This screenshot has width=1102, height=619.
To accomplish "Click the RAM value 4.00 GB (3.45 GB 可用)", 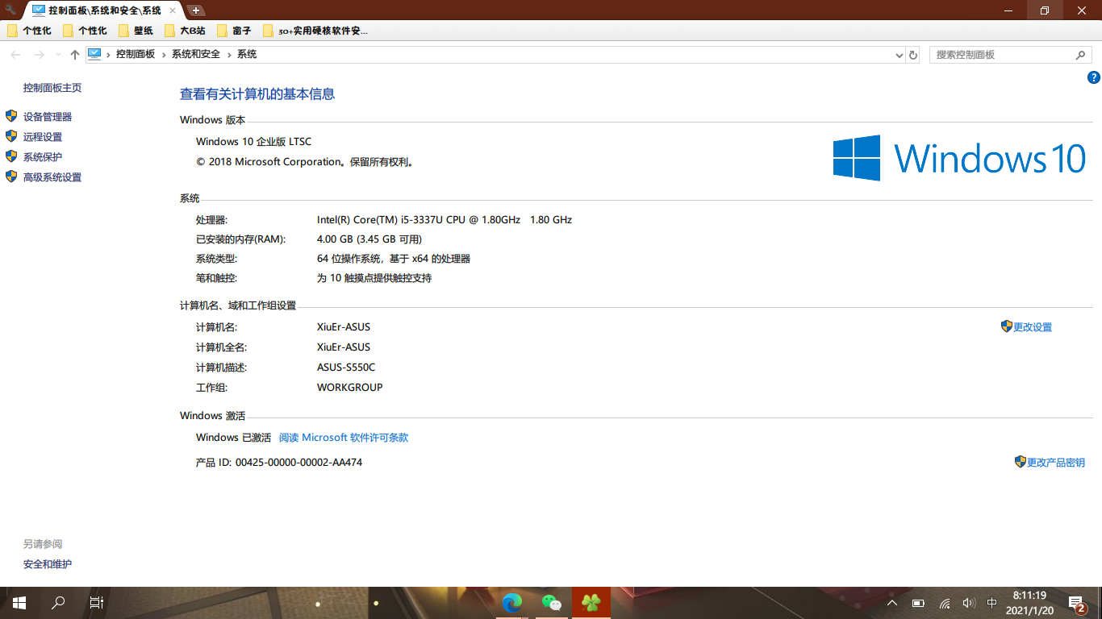I will pos(369,239).
